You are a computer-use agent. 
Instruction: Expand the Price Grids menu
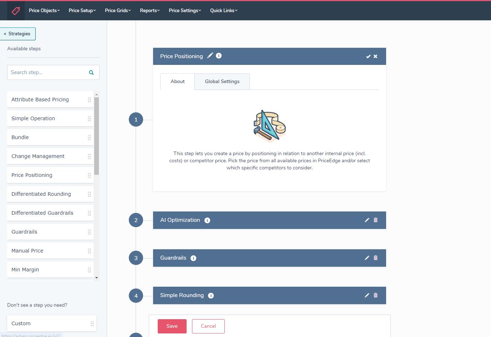pos(118,11)
